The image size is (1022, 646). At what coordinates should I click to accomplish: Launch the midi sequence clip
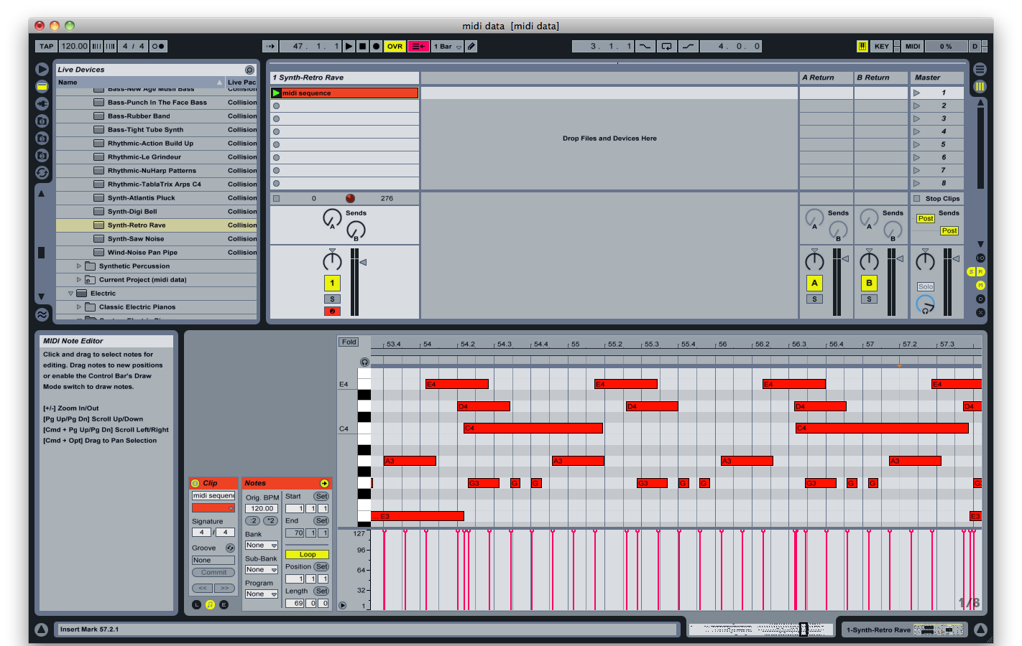coord(276,93)
